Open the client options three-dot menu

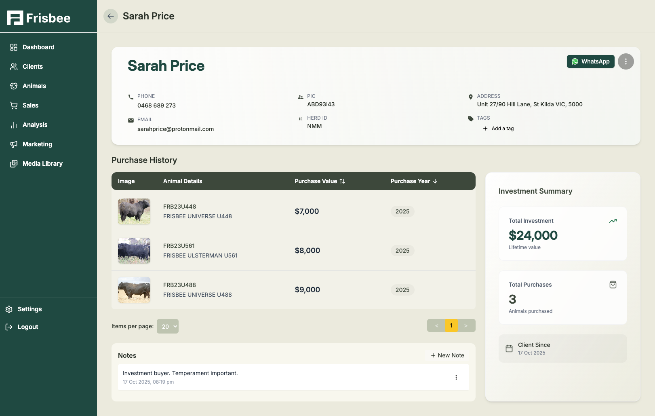626,61
